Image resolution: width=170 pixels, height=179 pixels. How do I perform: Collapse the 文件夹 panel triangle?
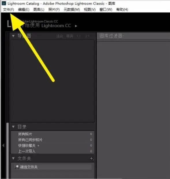(13, 158)
